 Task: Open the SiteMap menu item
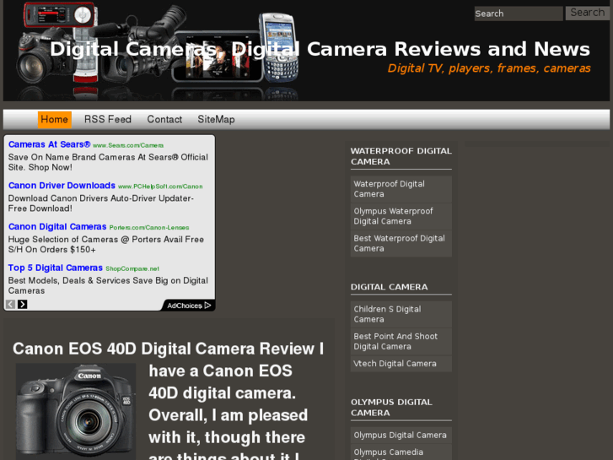pyautogui.click(x=216, y=119)
